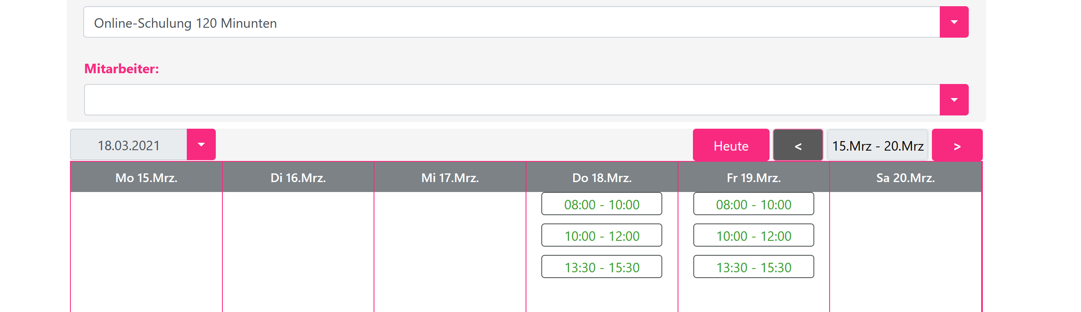Go to previous week with < button

coord(798,145)
